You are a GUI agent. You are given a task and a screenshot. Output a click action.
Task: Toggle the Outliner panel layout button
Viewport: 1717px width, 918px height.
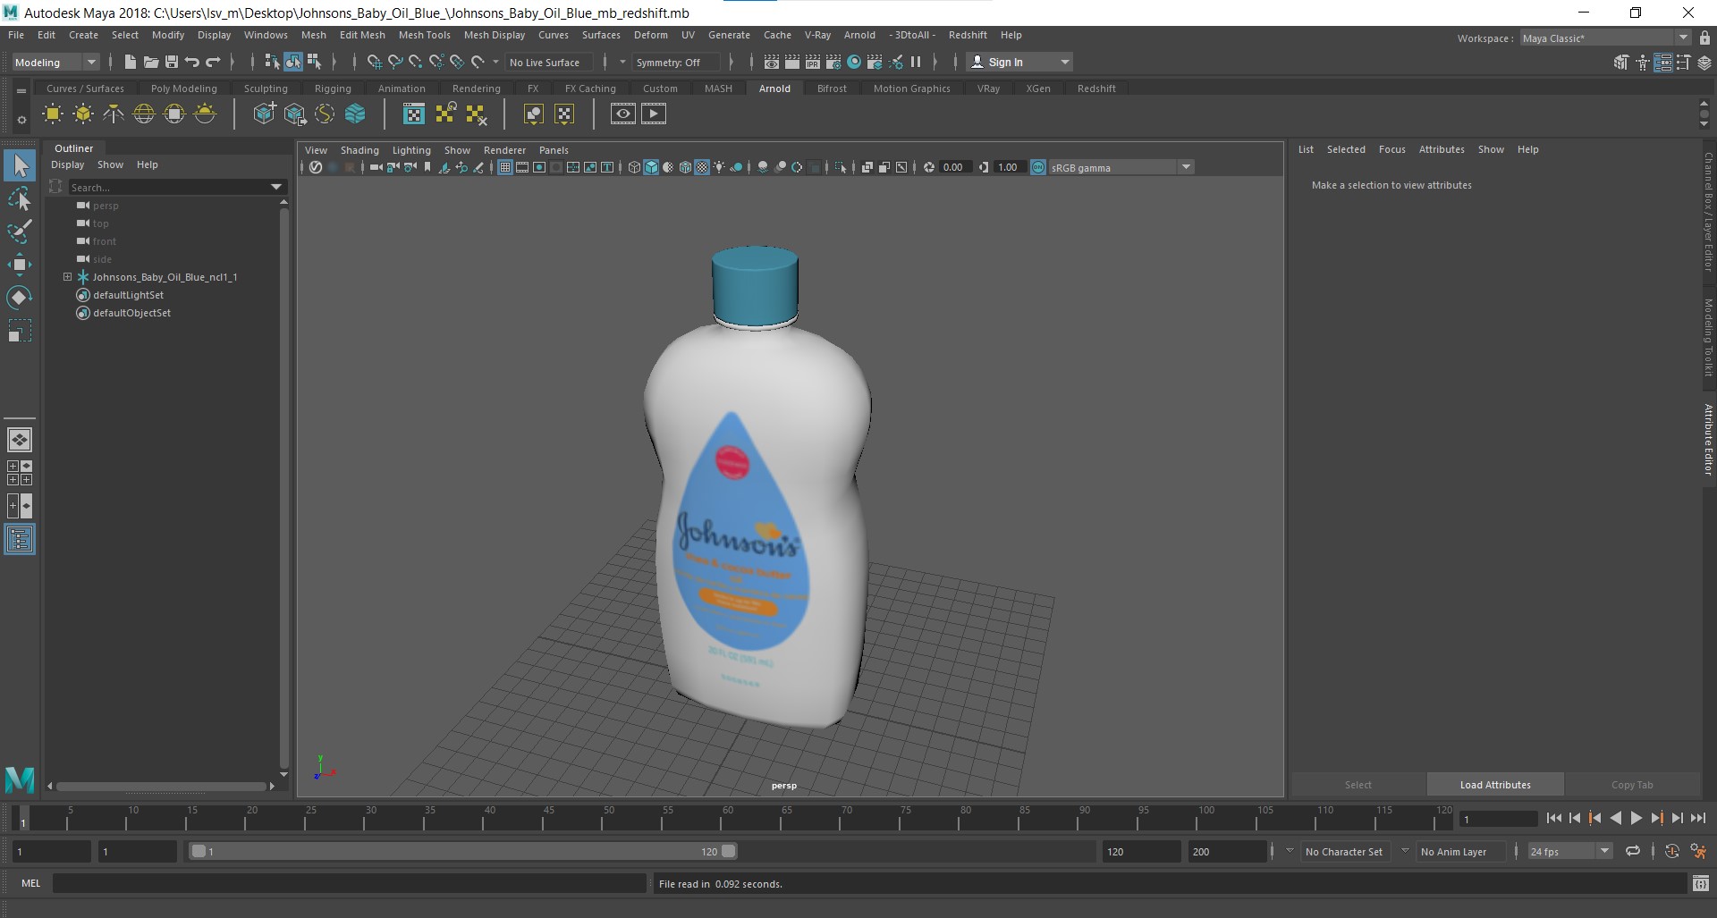(x=20, y=539)
